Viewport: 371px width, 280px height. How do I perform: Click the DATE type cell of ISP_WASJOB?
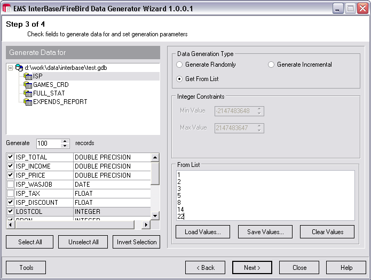[x=112, y=184]
